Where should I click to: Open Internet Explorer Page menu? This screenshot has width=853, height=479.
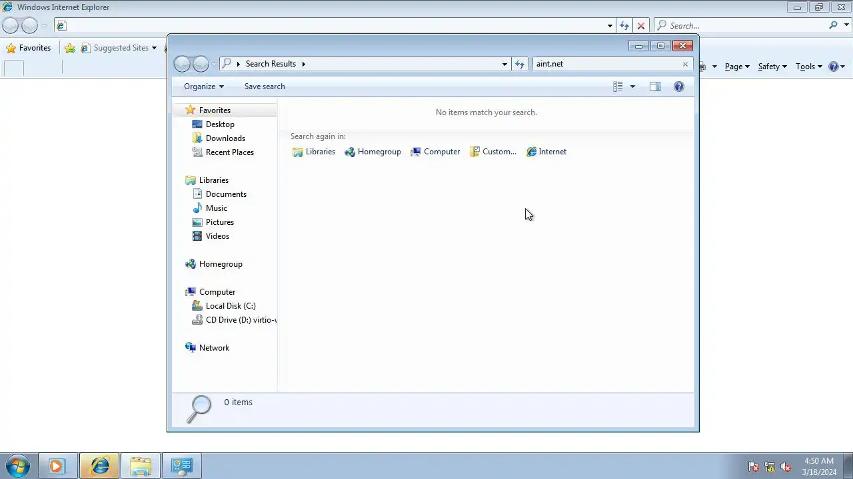pos(737,67)
